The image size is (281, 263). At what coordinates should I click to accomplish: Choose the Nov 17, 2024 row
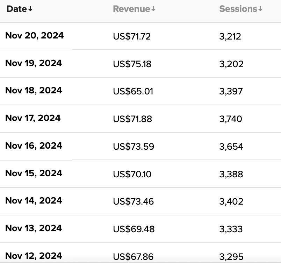click(x=140, y=119)
